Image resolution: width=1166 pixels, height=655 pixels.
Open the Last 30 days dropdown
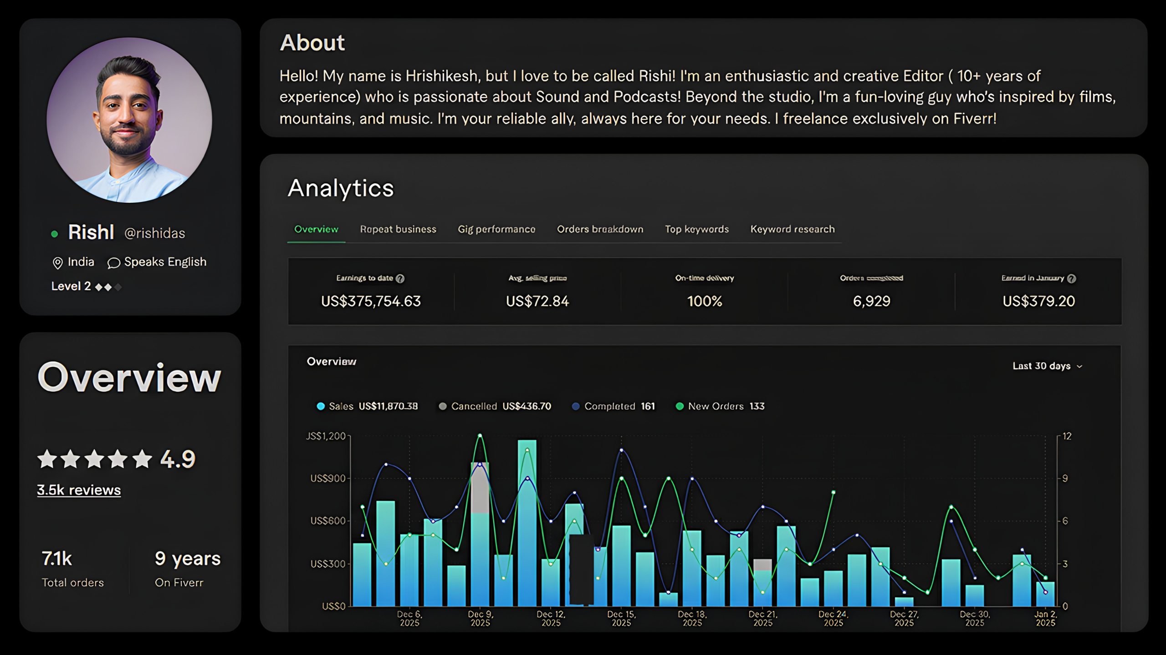coord(1047,366)
